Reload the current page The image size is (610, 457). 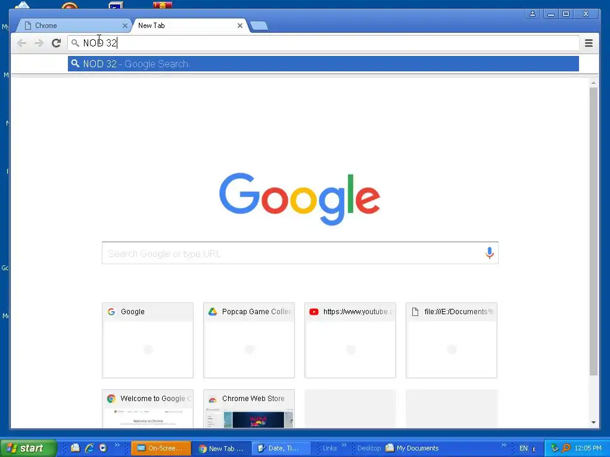pyautogui.click(x=57, y=43)
